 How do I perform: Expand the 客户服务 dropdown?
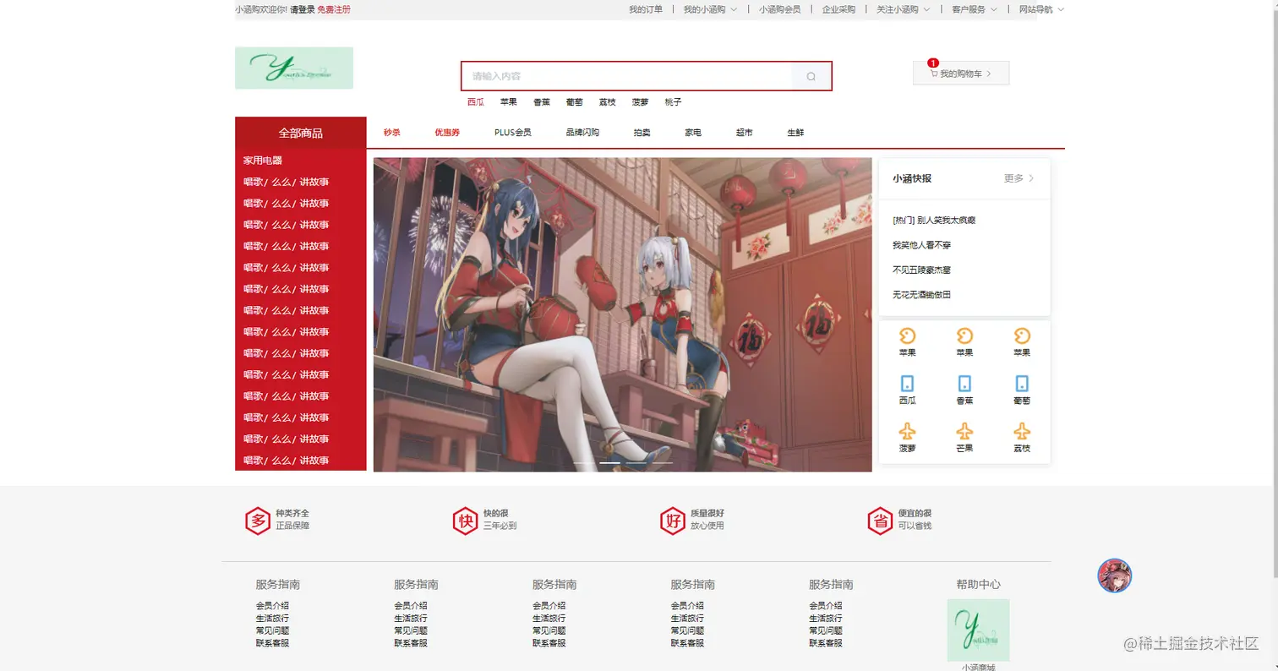tap(974, 9)
